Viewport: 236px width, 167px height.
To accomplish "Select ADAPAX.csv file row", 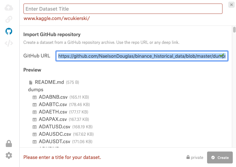I will (61, 119).
